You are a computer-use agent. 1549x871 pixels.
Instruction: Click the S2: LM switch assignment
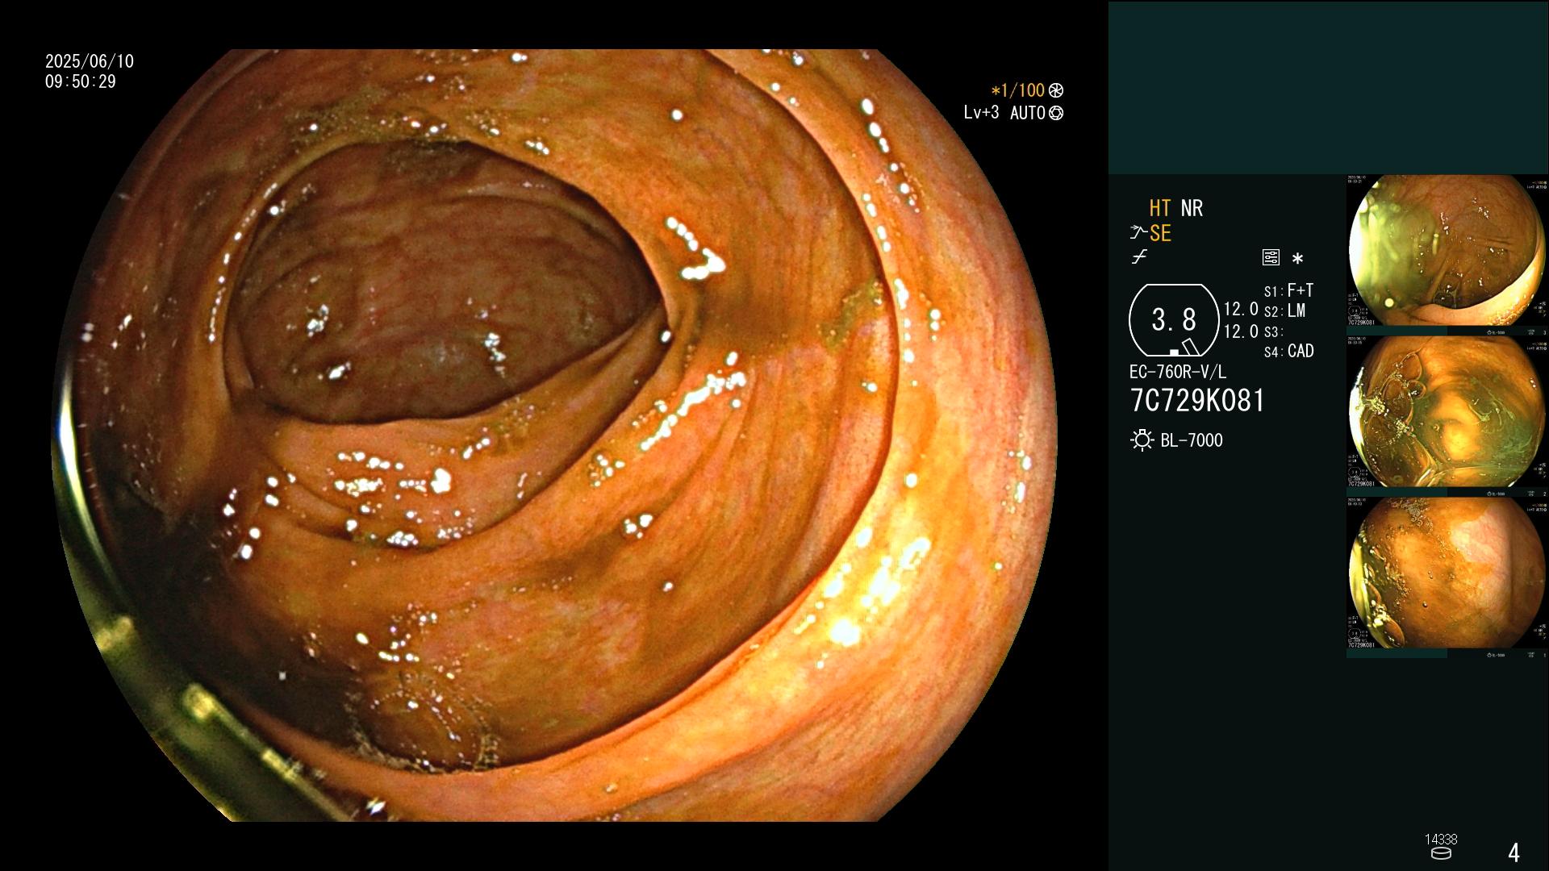click(1284, 311)
